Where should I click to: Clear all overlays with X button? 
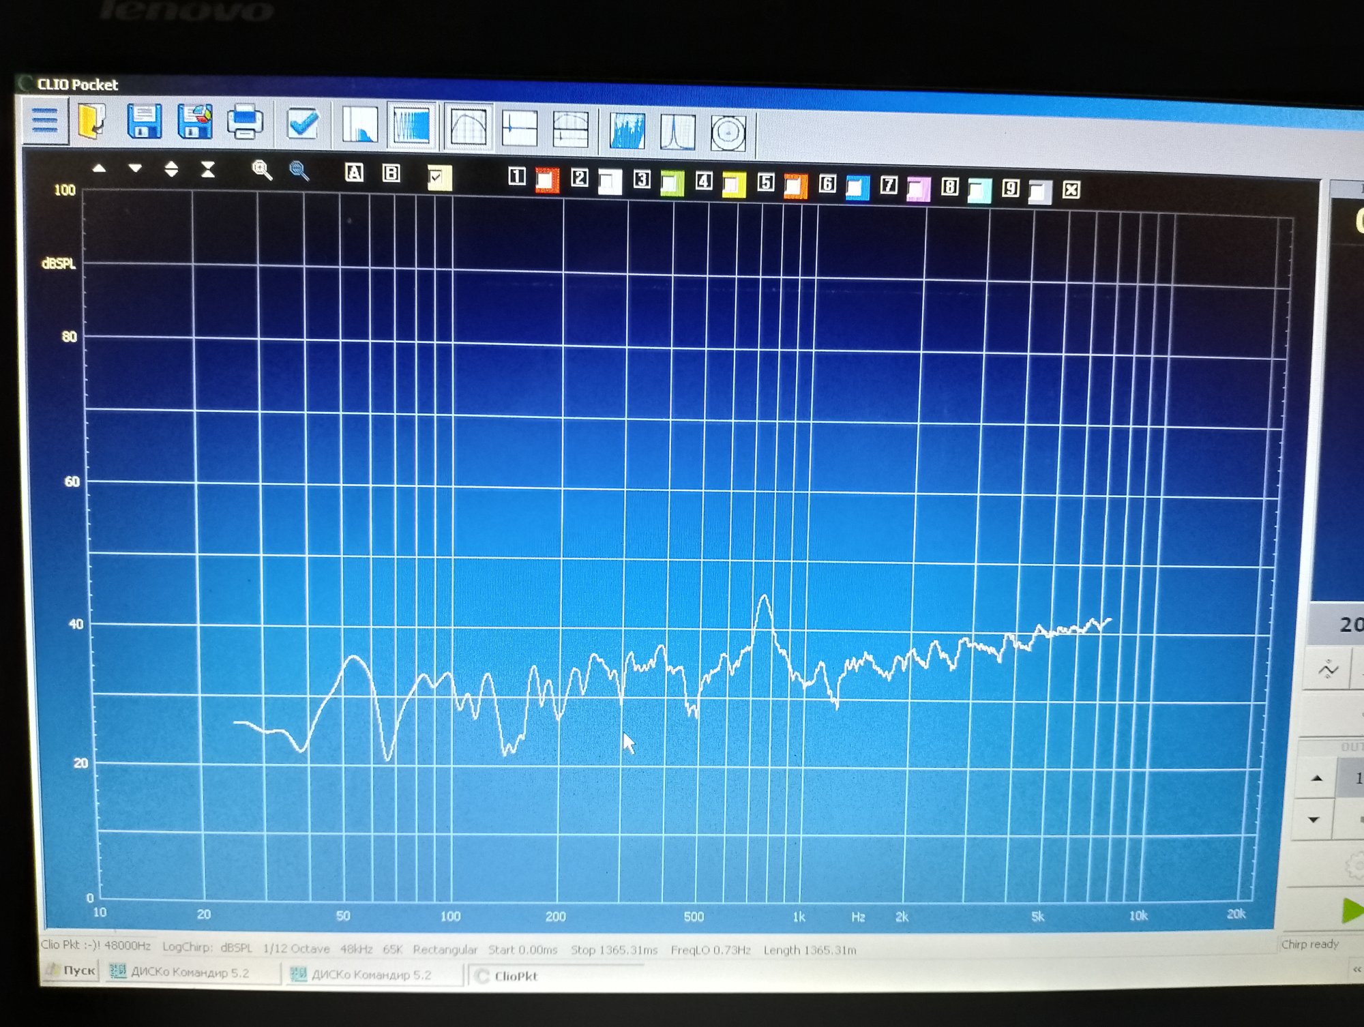coord(1071,190)
